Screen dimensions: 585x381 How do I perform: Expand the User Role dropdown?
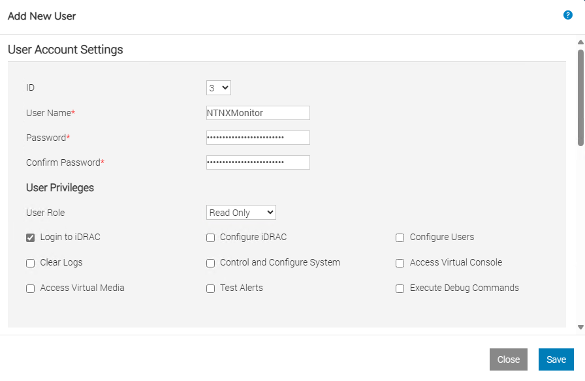(x=241, y=213)
